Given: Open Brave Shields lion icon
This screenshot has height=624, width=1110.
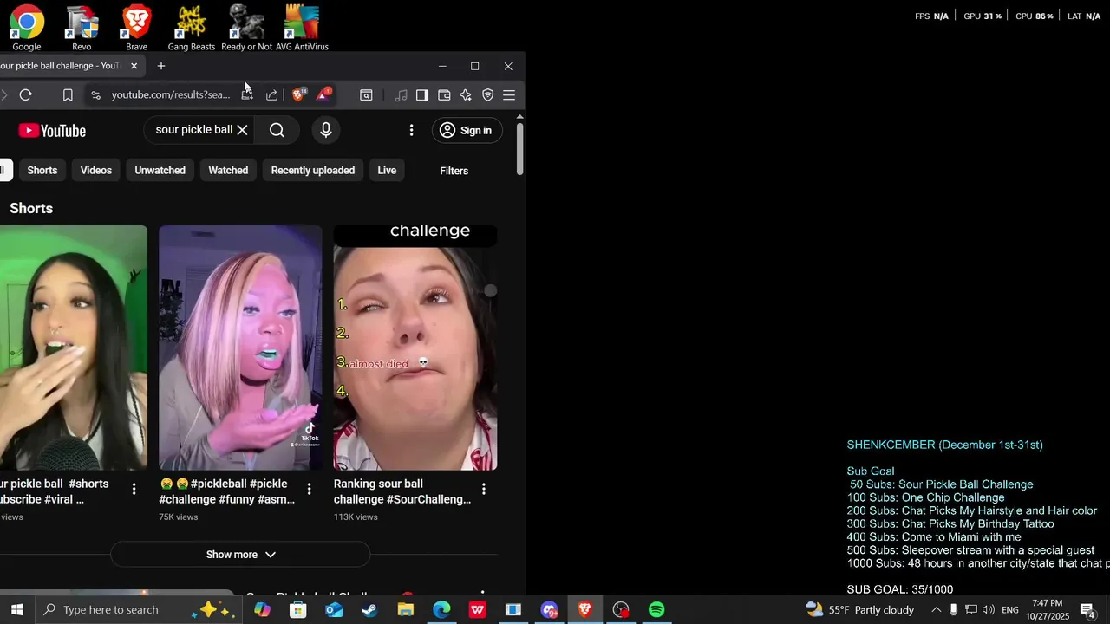Looking at the screenshot, I should 298,94.
